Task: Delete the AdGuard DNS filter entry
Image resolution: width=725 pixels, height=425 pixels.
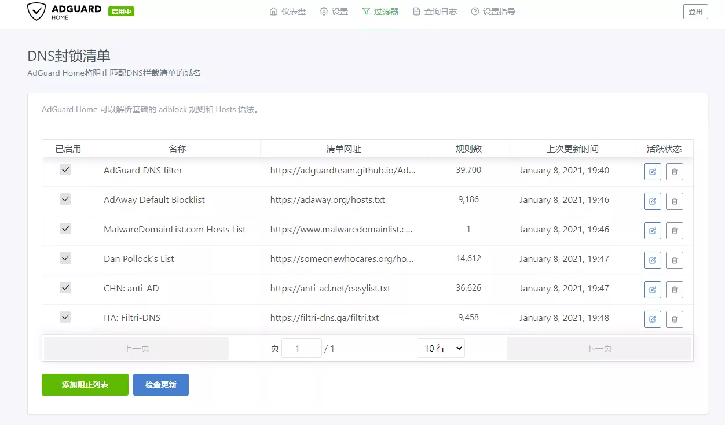Action: (x=675, y=172)
